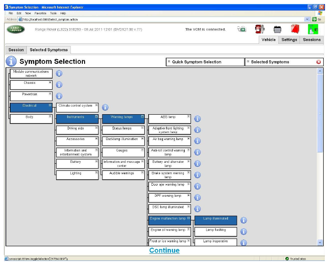Viewport: 329px width, 265px height.
Task: Open info for Air bag warning lamp
Action: click(x=197, y=141)
